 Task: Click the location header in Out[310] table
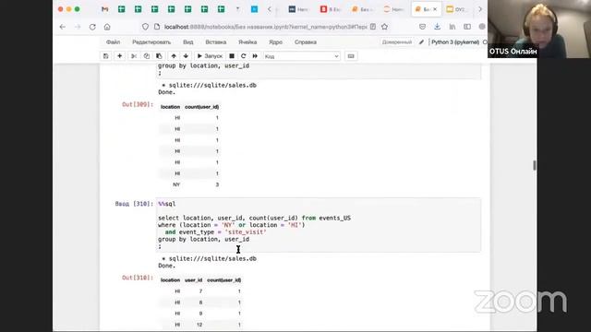(x=170, y=280)
